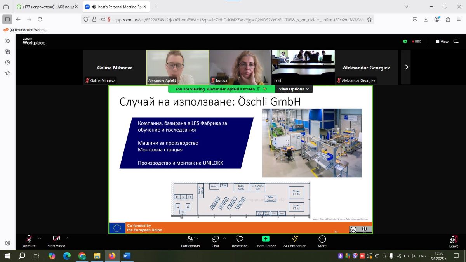List all tabs with the dropdown chevron
Image resolution: width=466 pixels, height=262 pixels.
click(x=406, y=7)
